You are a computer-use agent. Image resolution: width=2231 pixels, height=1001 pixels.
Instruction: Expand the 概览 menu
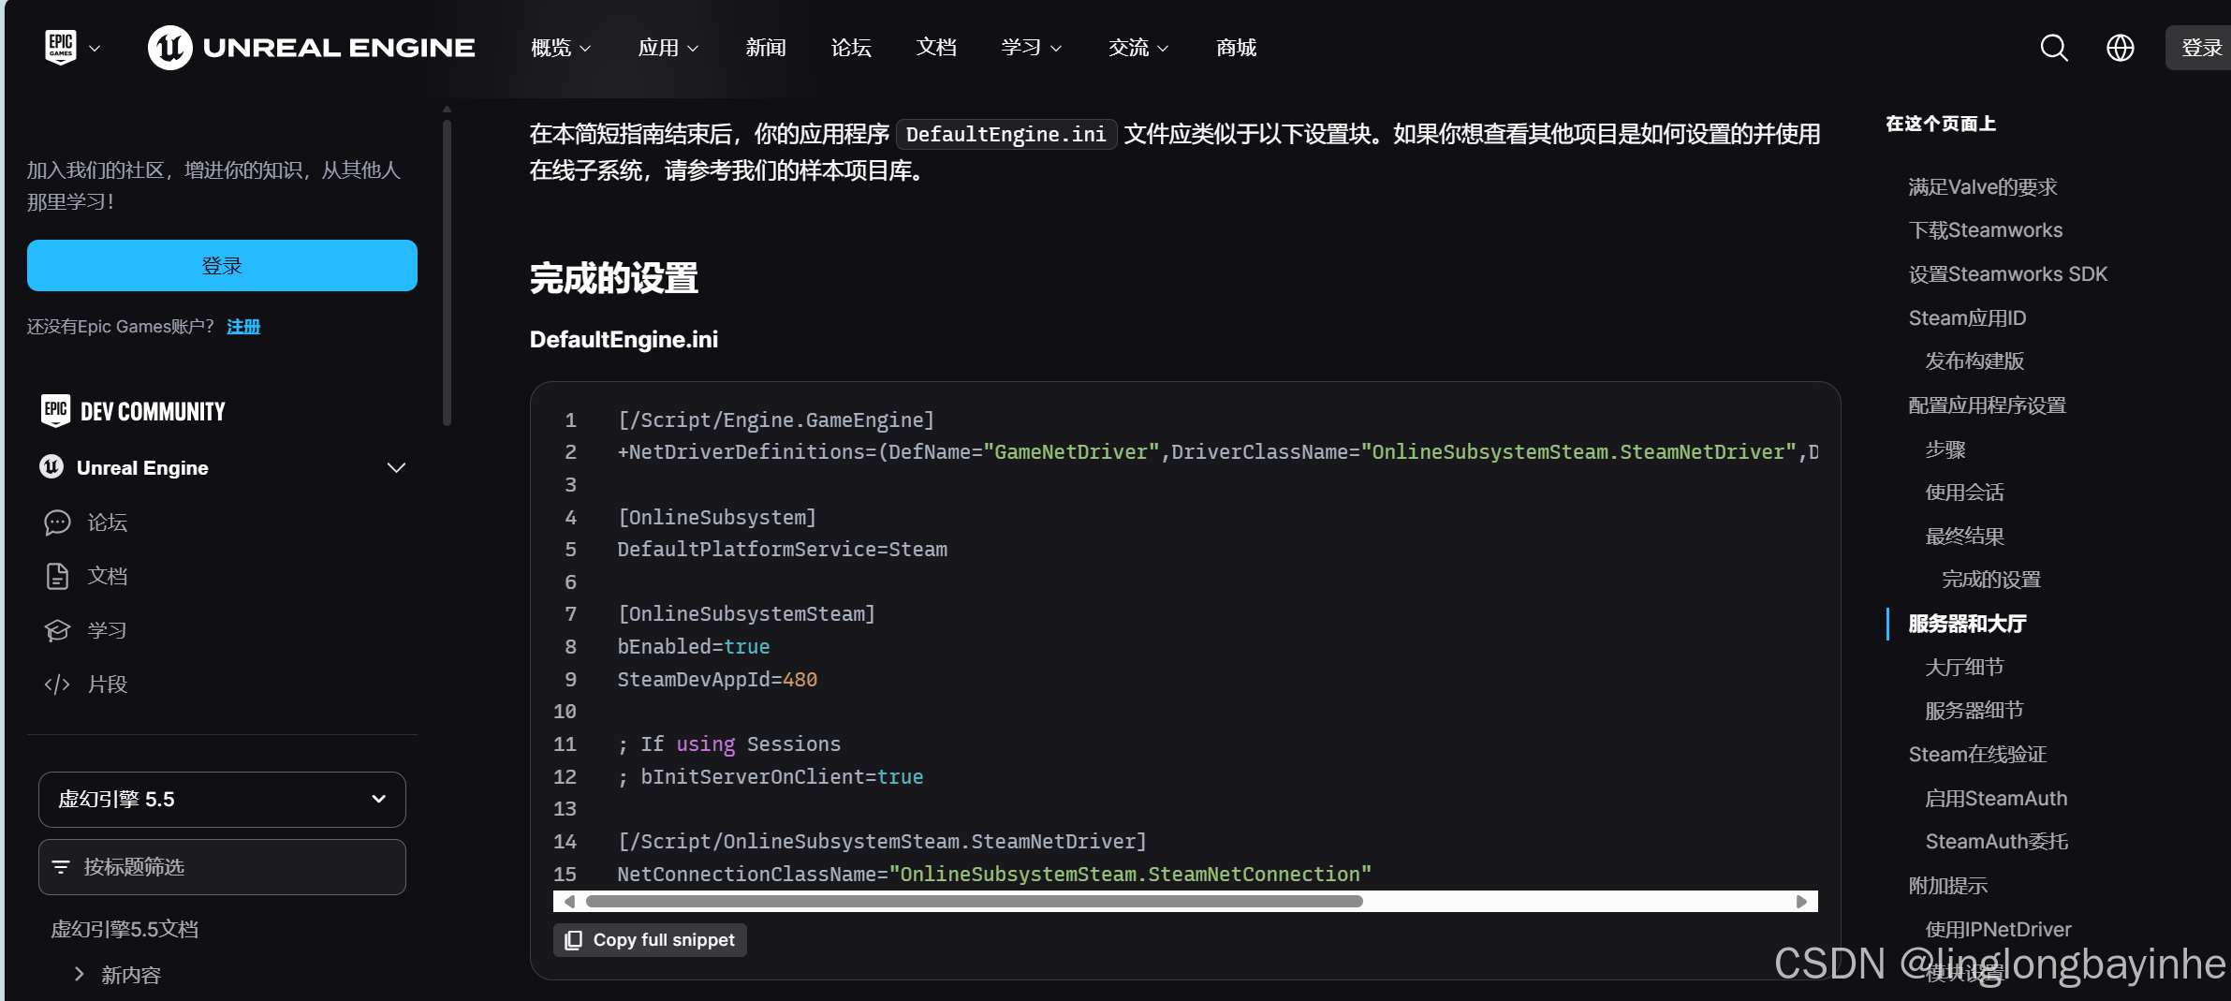coord(561,48)
